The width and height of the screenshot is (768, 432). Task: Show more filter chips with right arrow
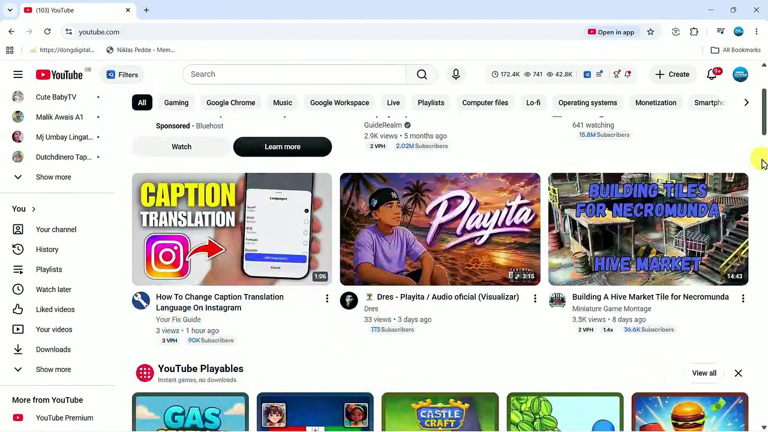[746, 103]
